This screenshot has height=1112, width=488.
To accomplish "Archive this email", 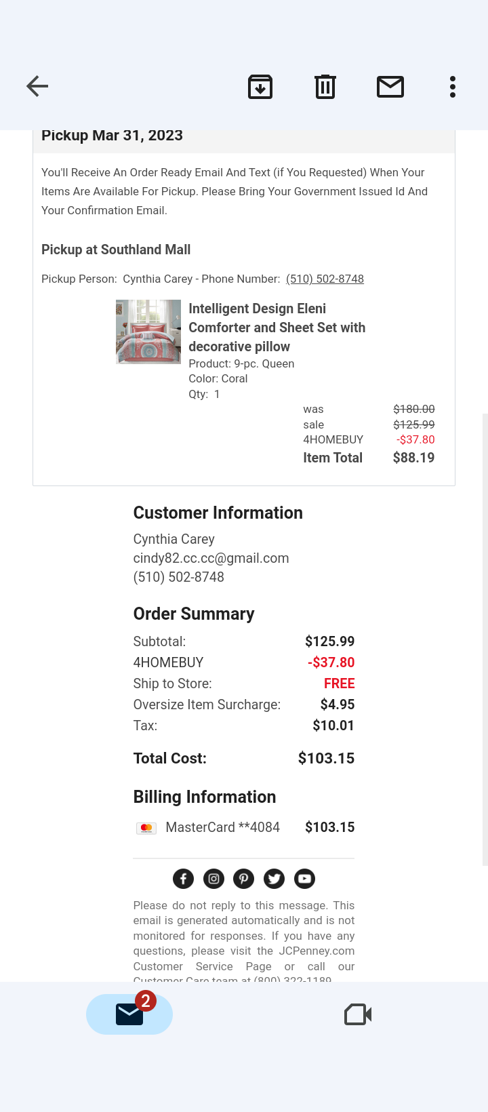I will click(260, 87).
